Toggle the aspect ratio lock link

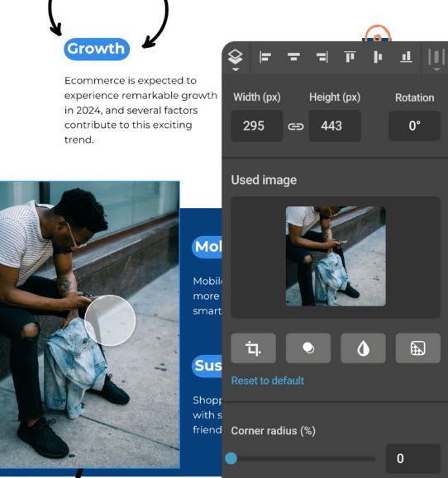click(296, 126)
